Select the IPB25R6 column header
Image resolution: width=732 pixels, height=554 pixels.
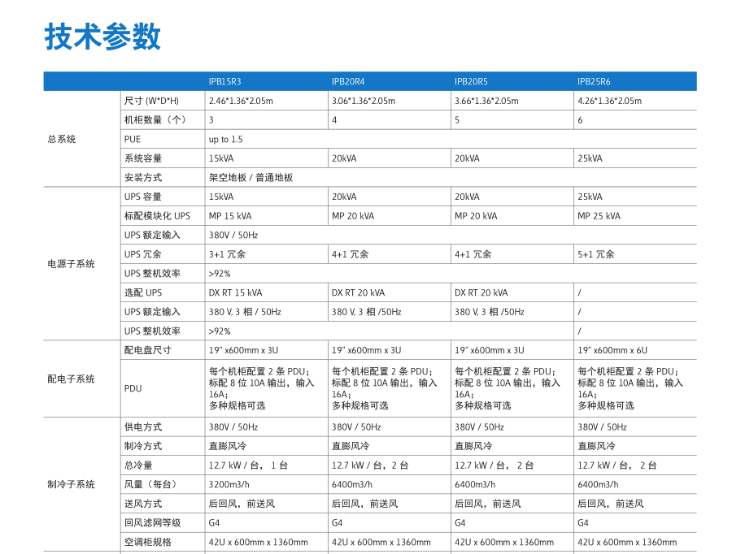click(x=594, y=81)
